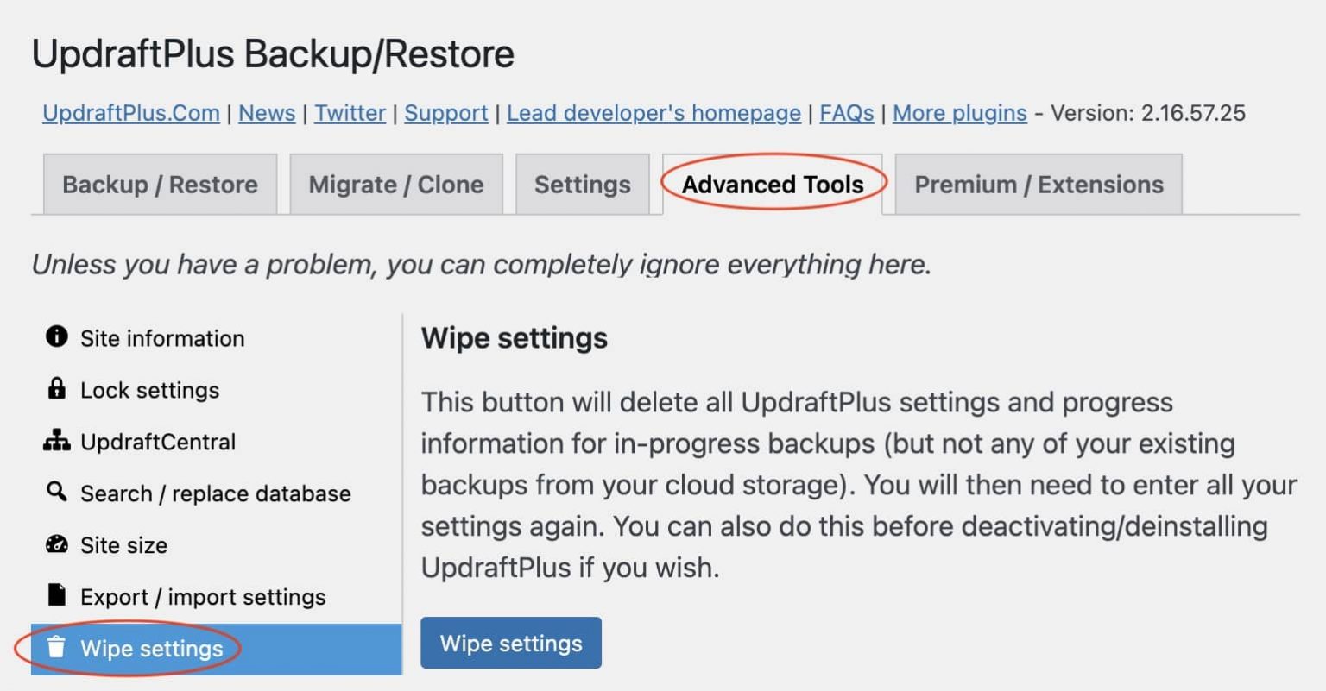Open the Lead developer's homepage link
1326x691 pixels.
[x=654, y=113]
